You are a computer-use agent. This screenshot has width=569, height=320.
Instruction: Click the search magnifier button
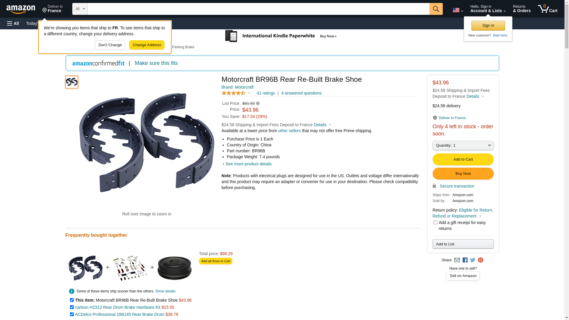coord(436,9)
